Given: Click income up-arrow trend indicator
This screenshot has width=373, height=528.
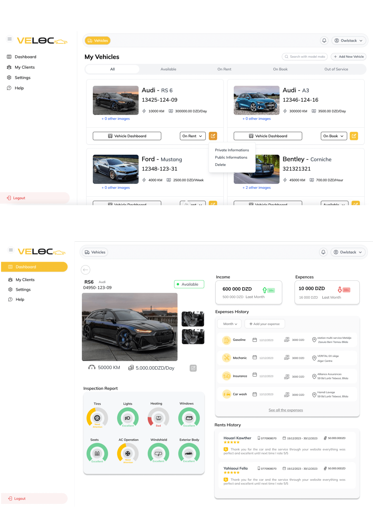Looking at the screenshot, I should (265, 290).
